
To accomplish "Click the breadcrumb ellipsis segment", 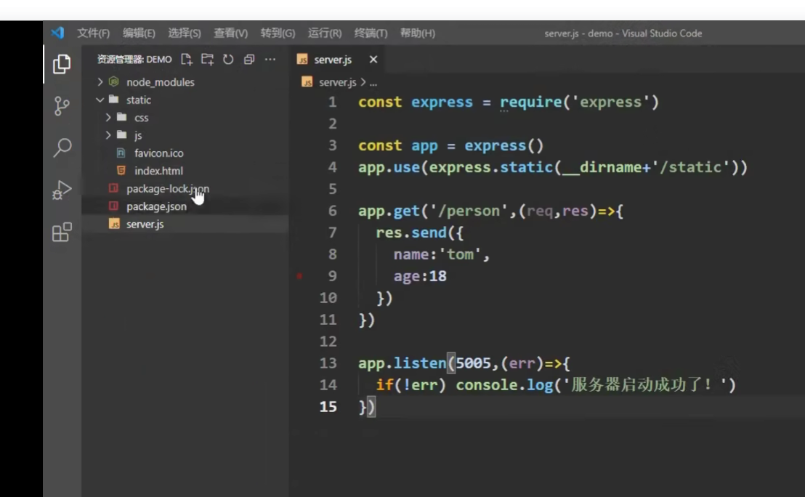I will point(373,83).
